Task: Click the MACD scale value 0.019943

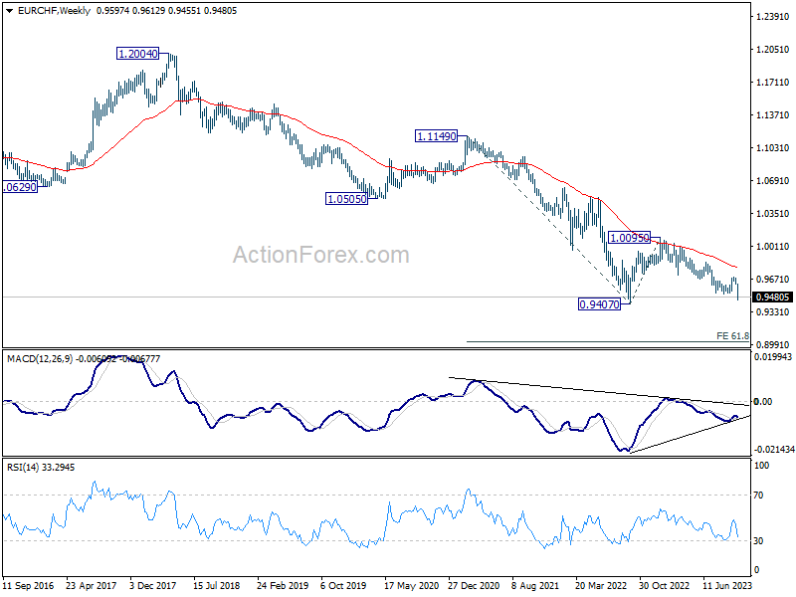Action: 773,357
